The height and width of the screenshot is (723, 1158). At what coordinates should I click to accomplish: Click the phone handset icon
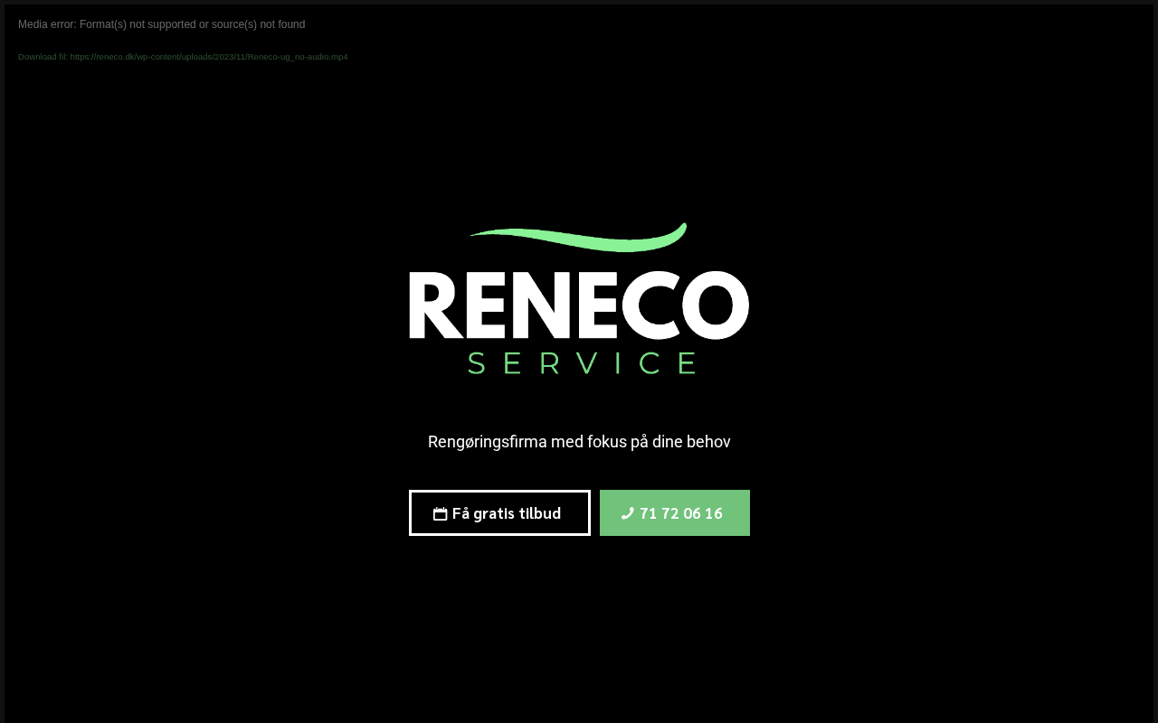click(x=628, y=513)
